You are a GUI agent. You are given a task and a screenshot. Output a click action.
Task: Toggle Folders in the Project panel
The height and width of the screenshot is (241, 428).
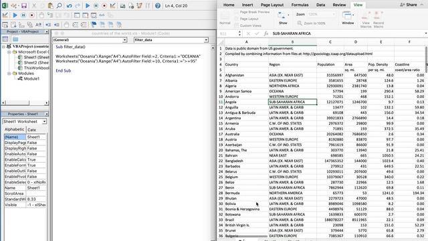coord(15,39)
